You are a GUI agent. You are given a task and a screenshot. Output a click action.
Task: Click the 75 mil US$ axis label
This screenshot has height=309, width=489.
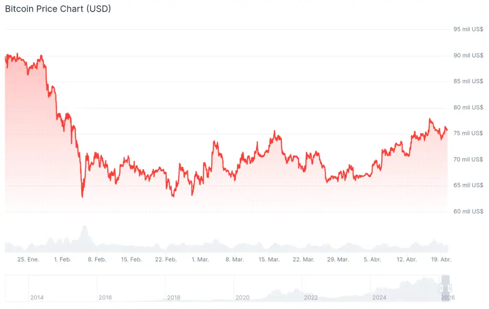(x=468, y=133)
